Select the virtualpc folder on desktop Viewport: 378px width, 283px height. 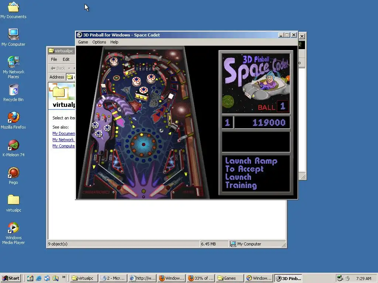(14, 203)
